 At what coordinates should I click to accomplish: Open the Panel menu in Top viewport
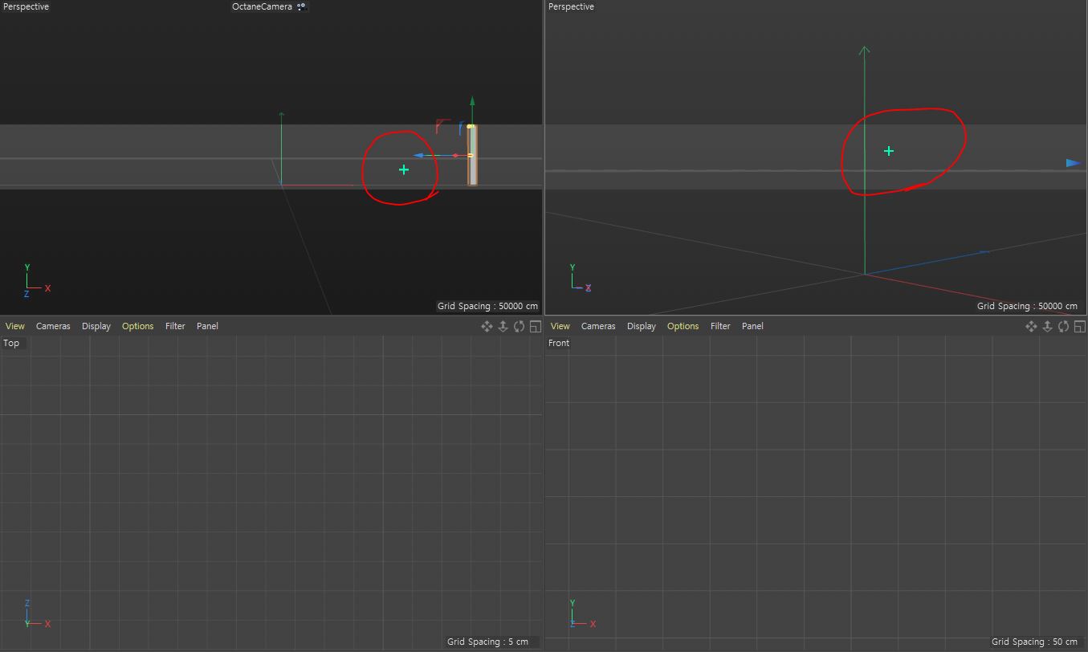click(207, 326)
